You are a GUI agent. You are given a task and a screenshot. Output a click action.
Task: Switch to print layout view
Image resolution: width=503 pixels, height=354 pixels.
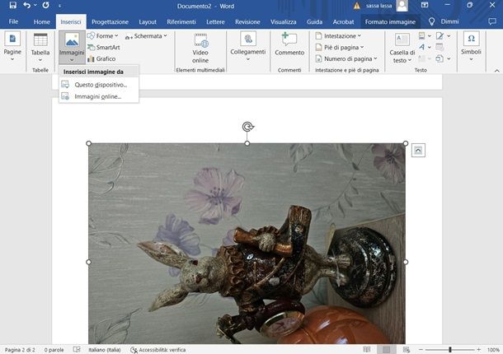pyautogui.click(x=386, y=350)
